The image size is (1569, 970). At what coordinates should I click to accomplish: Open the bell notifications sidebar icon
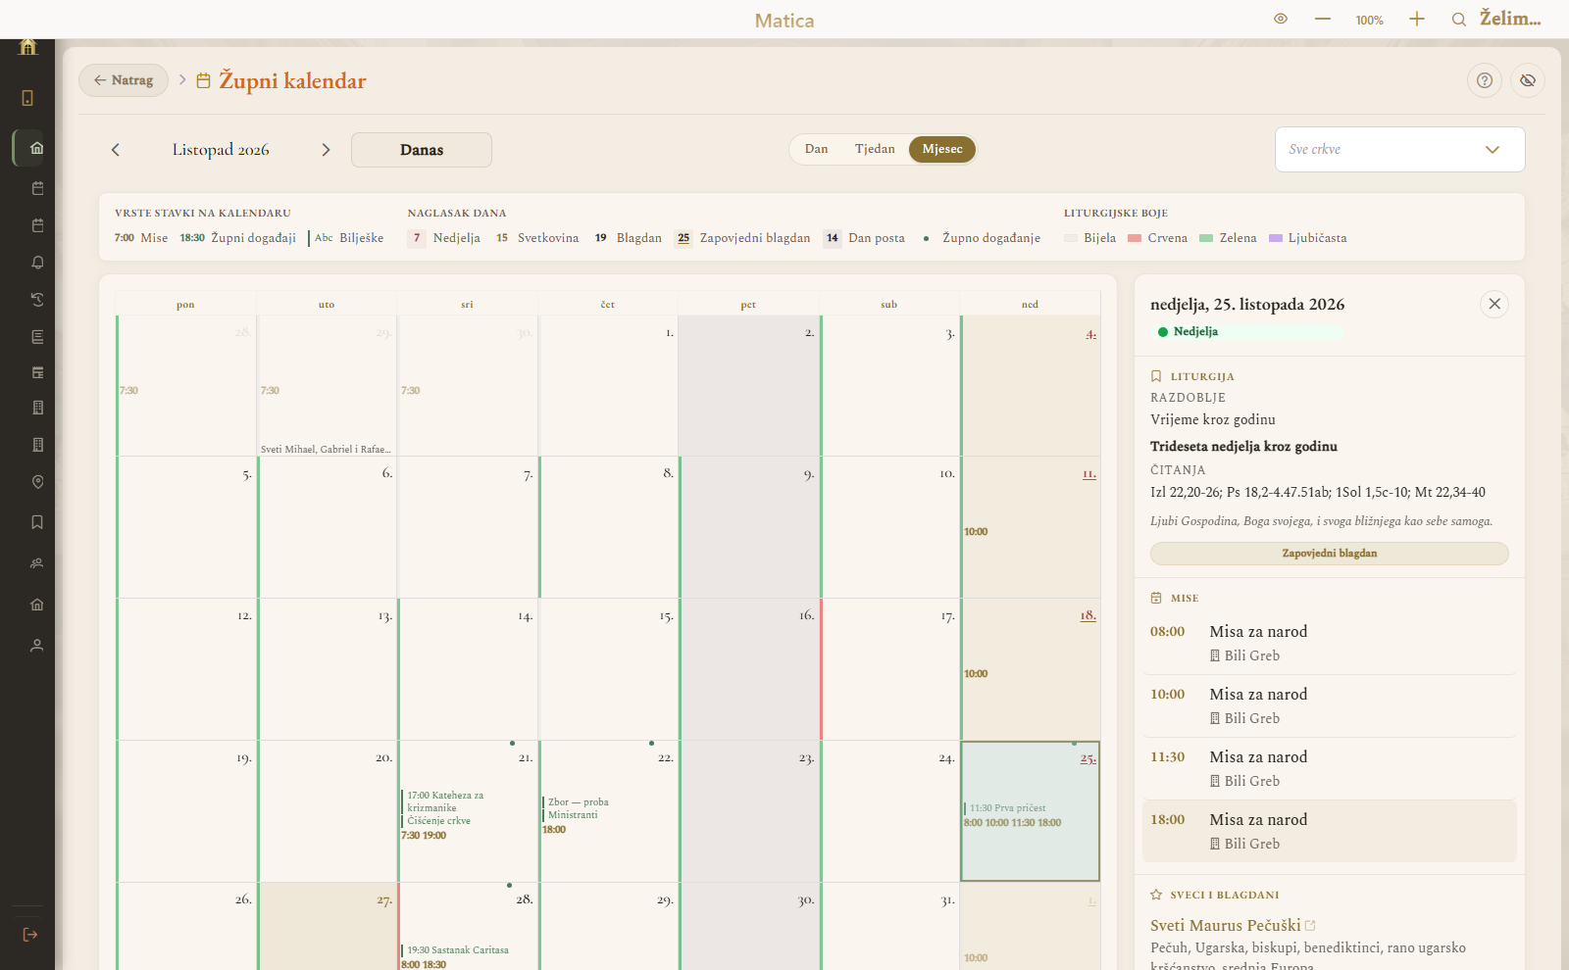click(x=37, y=263)
